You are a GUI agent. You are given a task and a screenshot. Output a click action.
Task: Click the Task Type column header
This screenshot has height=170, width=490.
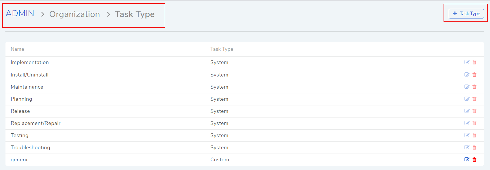(x=222, y=49)
